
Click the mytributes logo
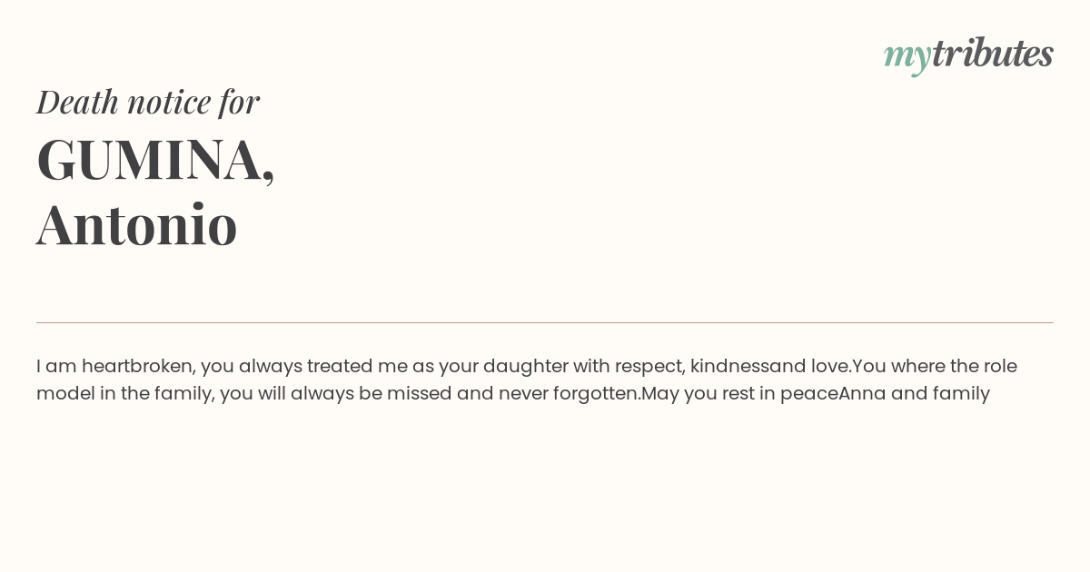point(968,54)
